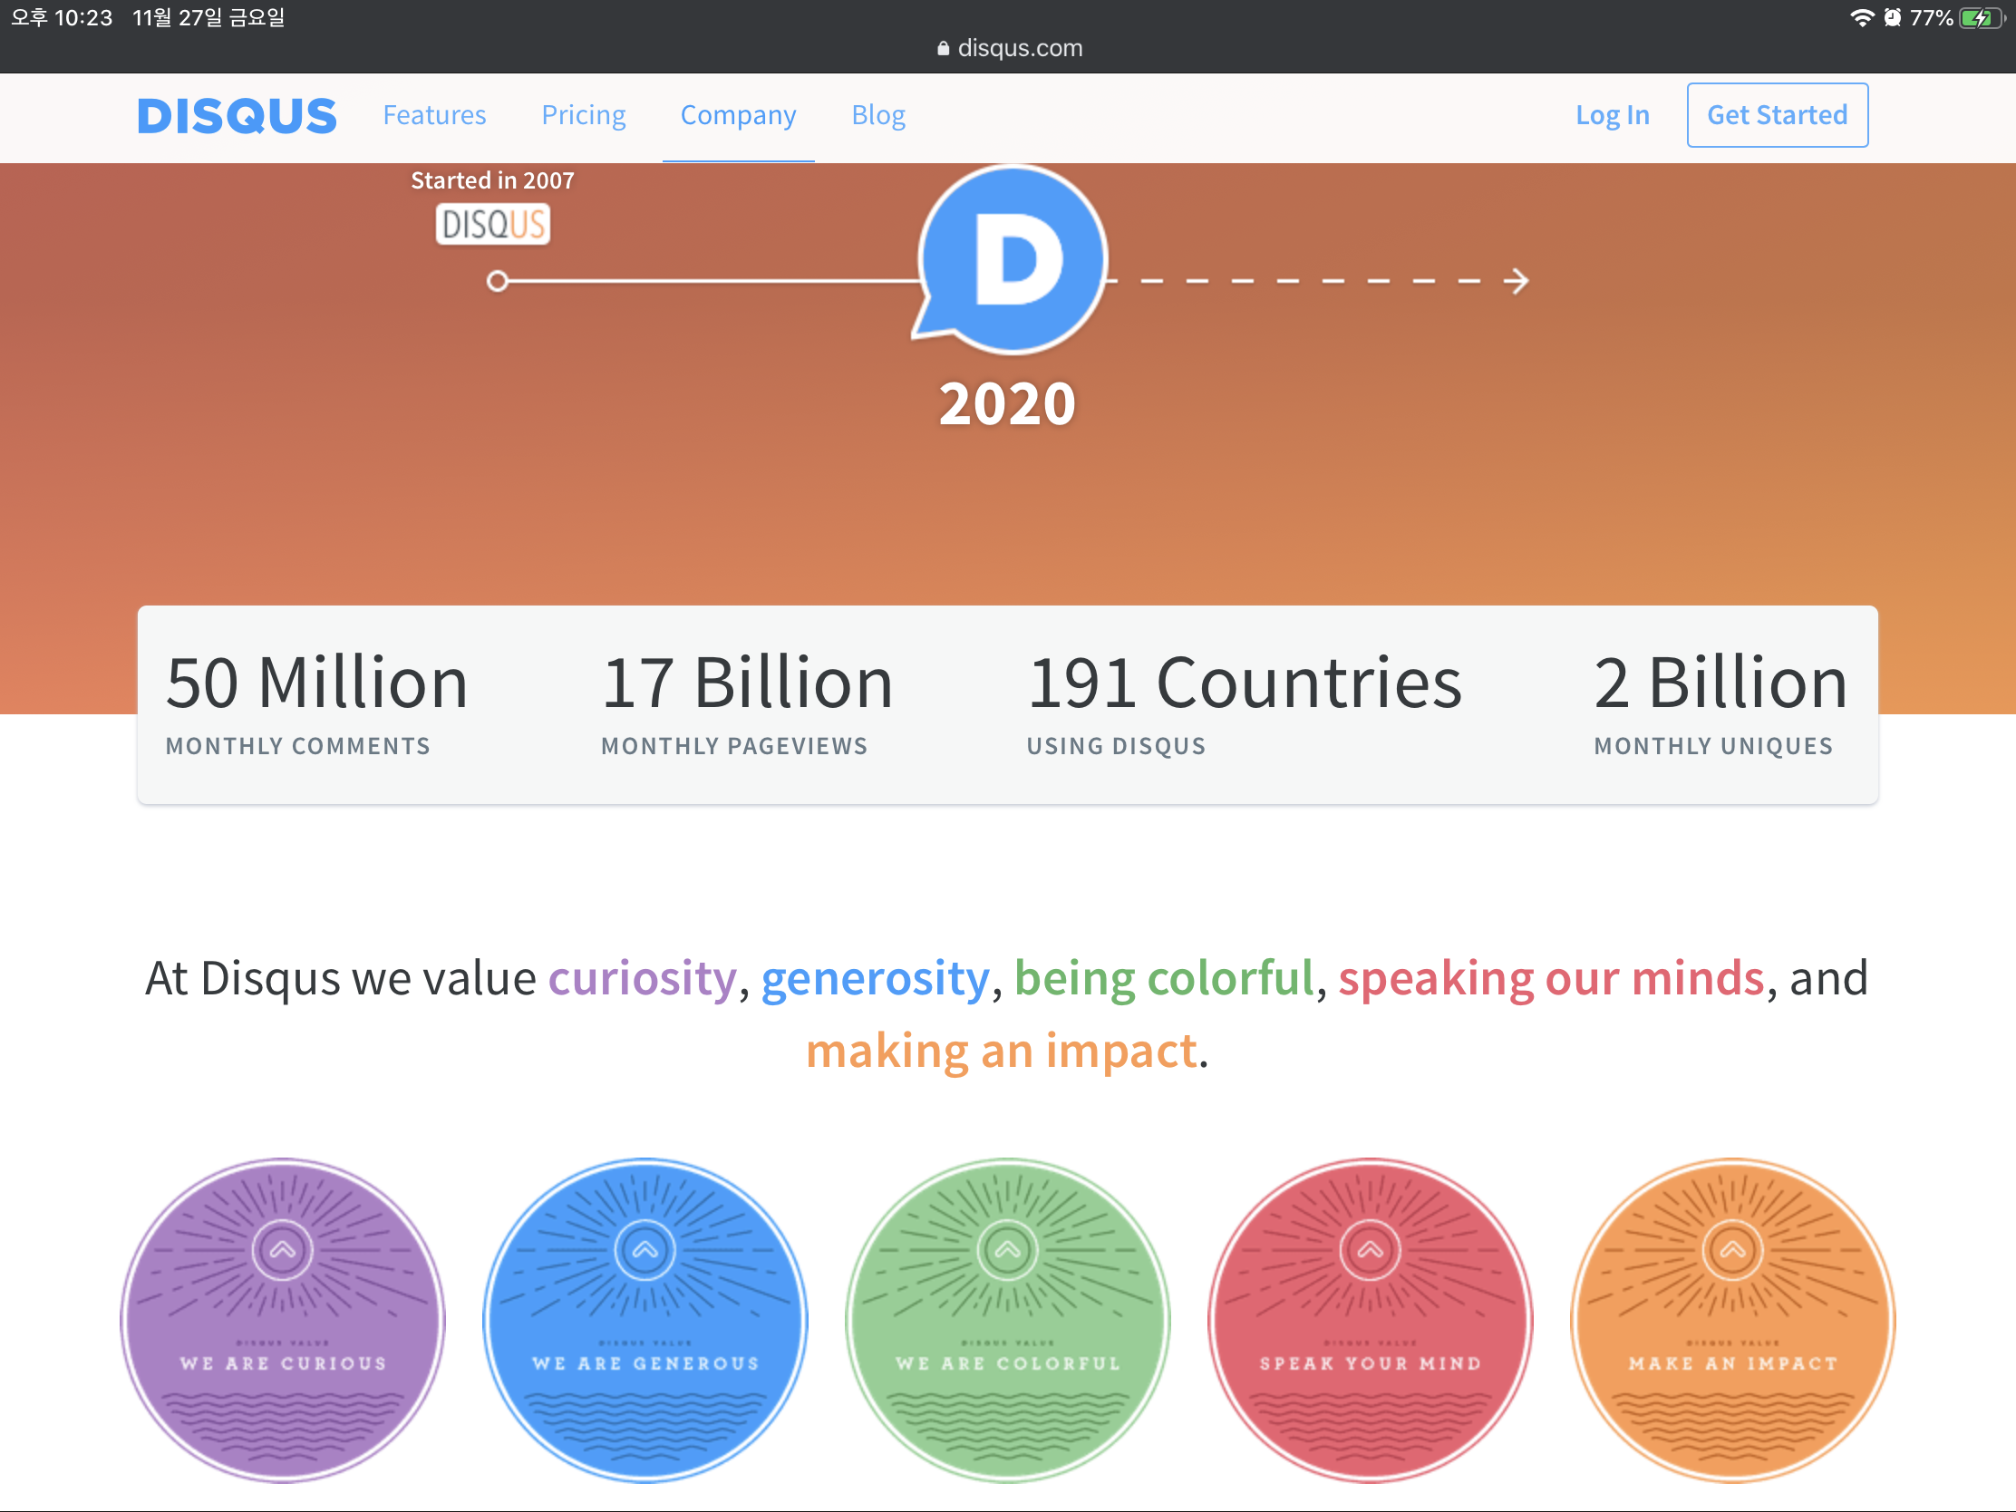2016x1512 pixels.
Task: Click the red Speak Your Mind badge
Action: pyautogui.click(x=1370, y=1319)
